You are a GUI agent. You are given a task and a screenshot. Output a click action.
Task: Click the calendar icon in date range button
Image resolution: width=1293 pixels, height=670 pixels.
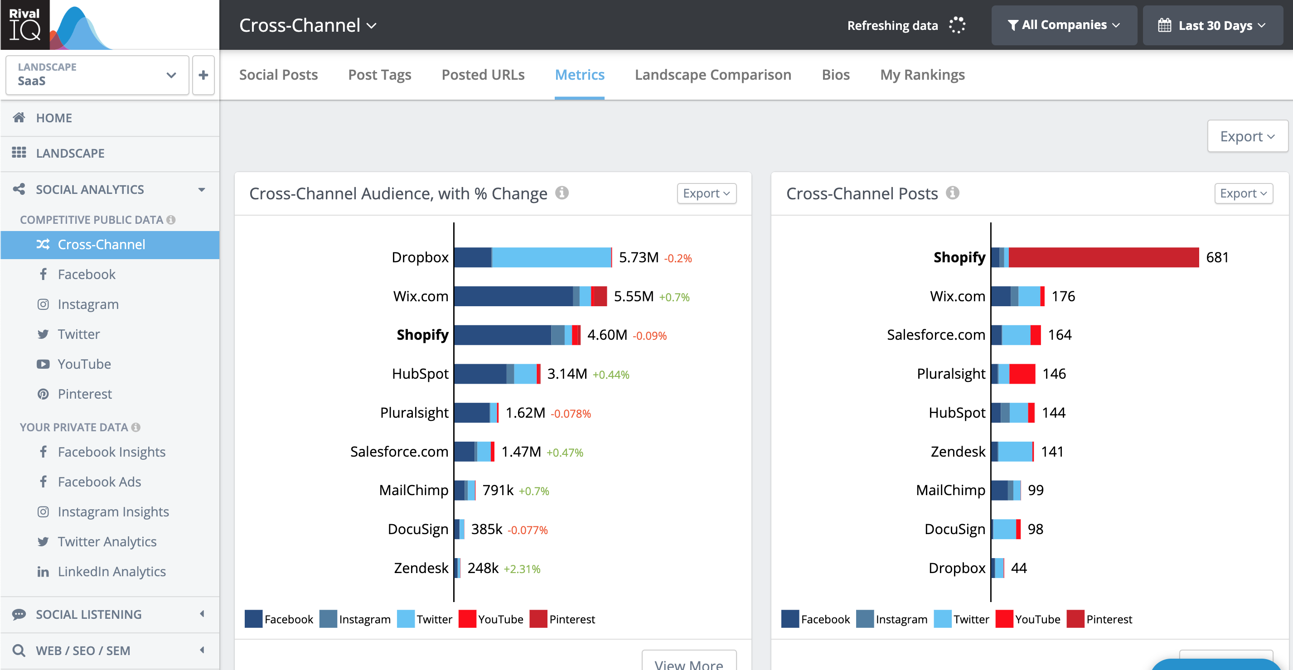1164,25
